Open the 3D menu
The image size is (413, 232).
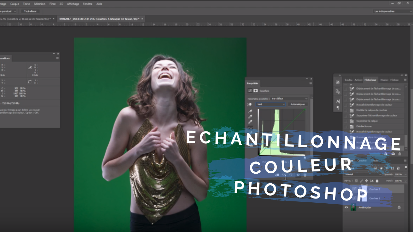(x=61, y=4)
